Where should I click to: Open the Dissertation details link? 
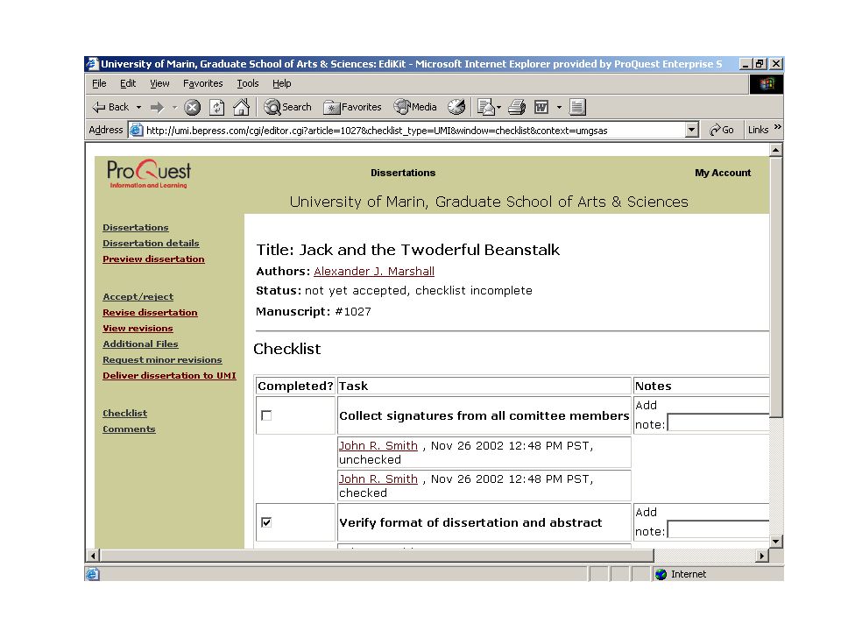click(x=151, y=243)
